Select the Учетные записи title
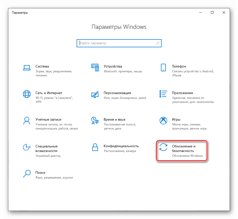Image resolution: width=238 pixels, height=219 pixels. 48,119
